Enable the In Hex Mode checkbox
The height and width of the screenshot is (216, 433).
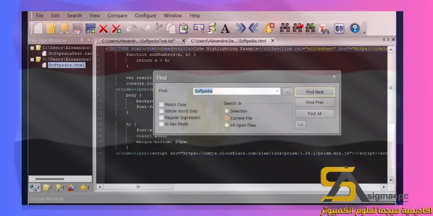161,124
